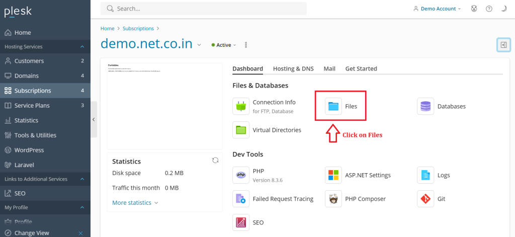This screenshot has height=237, width=515.
Task: Close the Change View bar
Action: (81, 233)
